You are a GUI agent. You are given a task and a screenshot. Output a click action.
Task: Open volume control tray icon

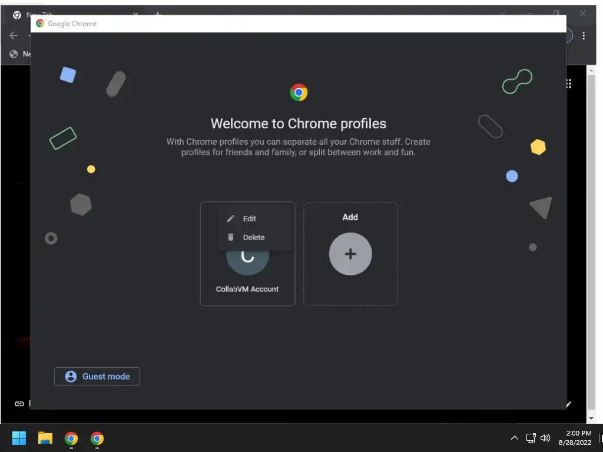(545, 438)
